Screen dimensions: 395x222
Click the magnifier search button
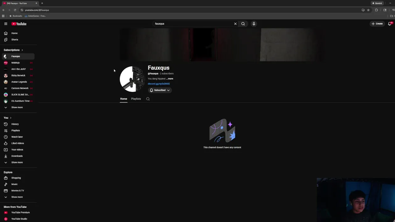coord(243,24)
